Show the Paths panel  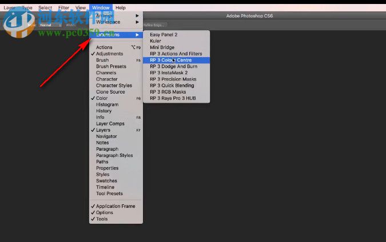tap(116, 162)
